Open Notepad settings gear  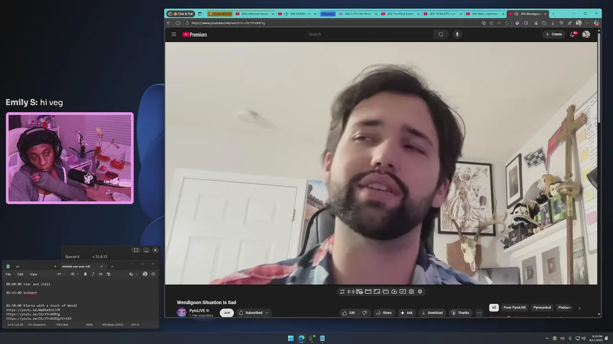click(x=153, y=274)
